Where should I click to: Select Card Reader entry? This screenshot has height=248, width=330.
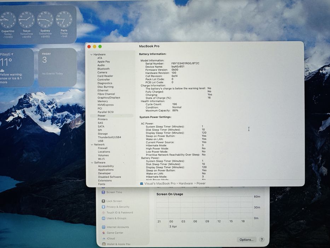[105, 76]
